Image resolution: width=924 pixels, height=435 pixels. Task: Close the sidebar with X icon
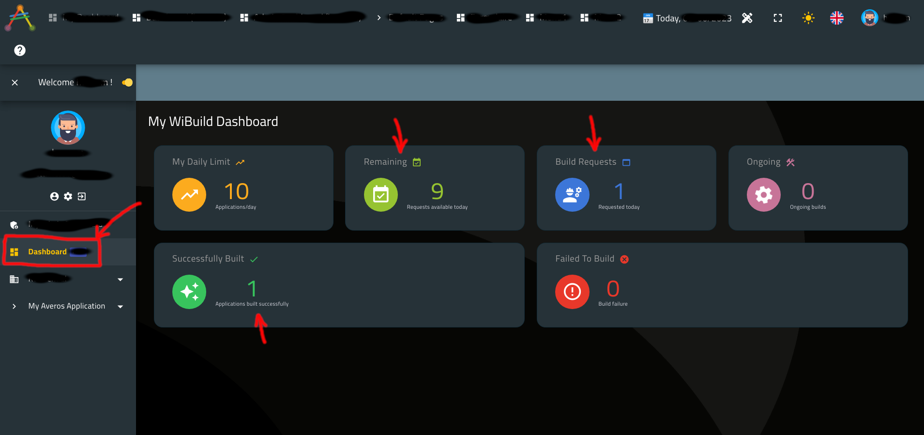click(15, 82)
